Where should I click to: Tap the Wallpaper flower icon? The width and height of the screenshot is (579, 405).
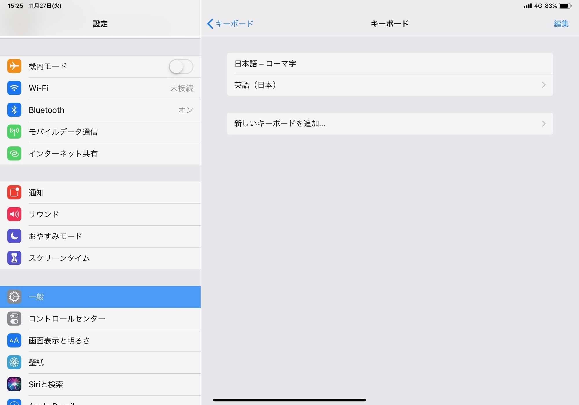(14, 362)
